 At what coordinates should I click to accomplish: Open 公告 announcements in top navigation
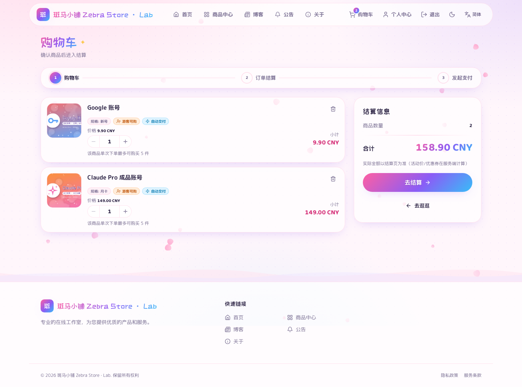tap(284, 14)
